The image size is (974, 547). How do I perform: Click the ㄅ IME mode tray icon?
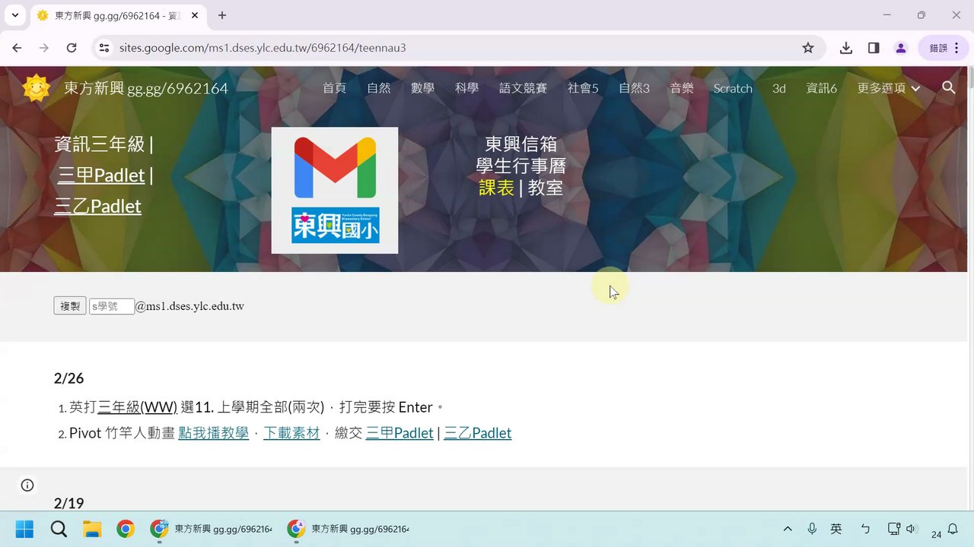[x=865, y=529]
